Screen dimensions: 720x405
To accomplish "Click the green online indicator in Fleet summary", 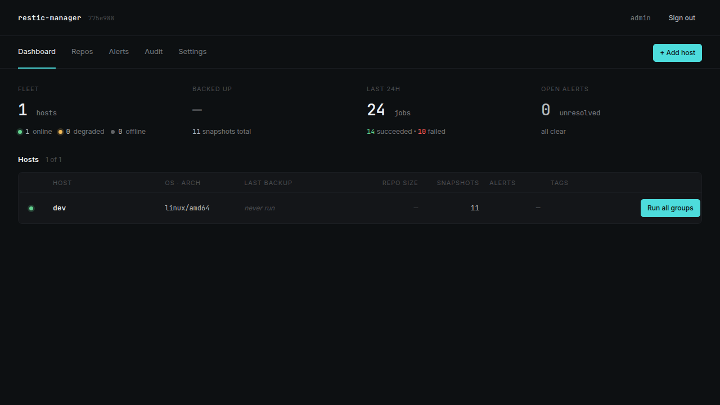I will pos(20,132).
